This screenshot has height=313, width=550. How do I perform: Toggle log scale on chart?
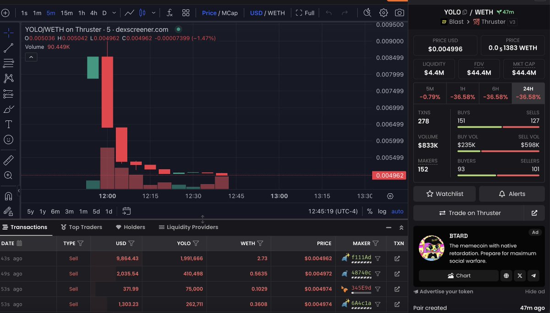point(382,211)
